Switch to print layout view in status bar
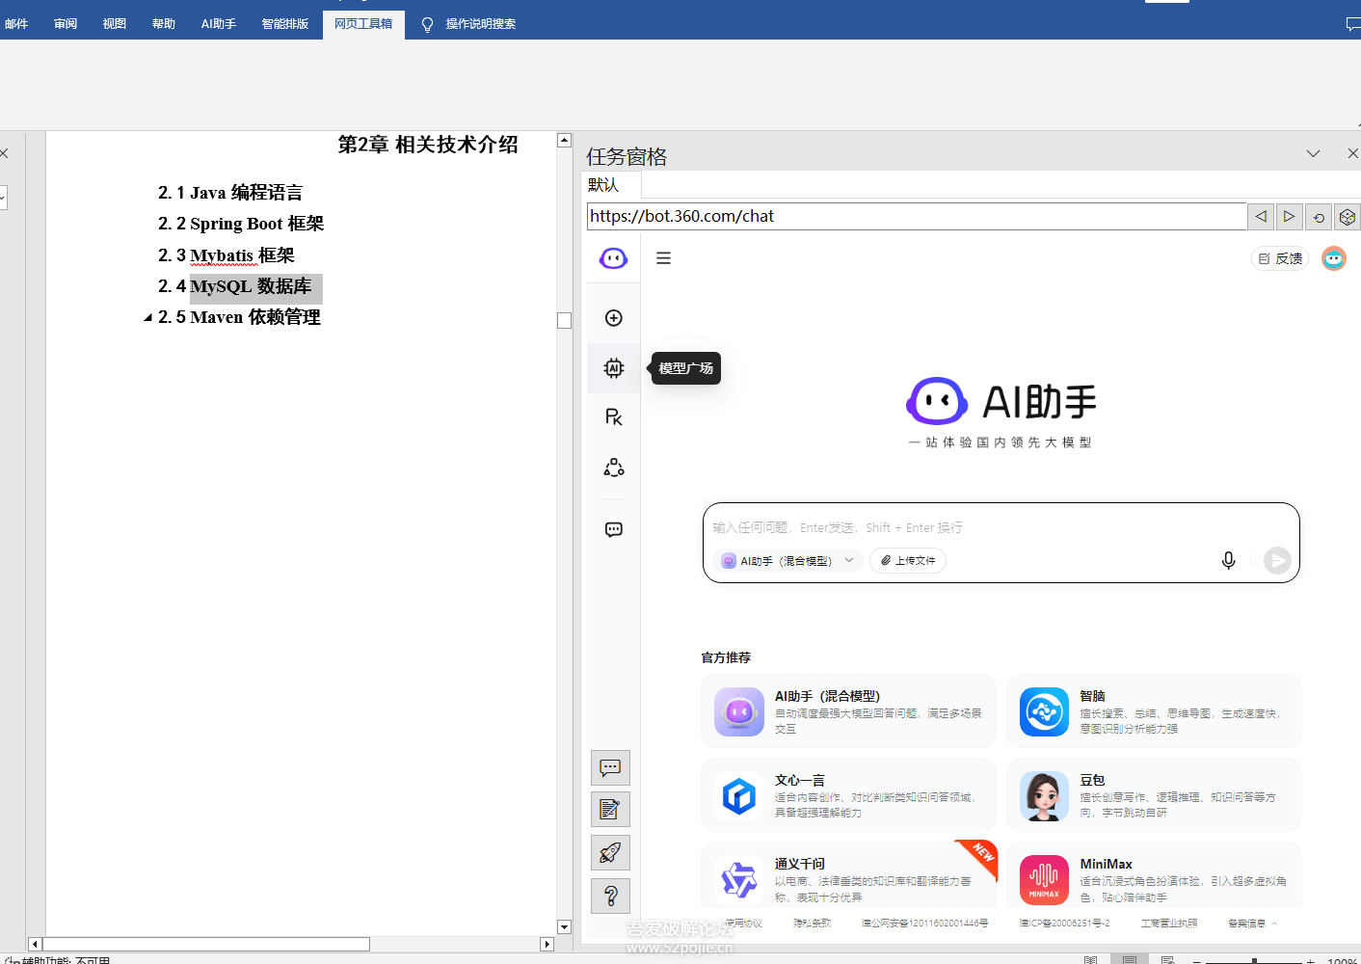This screenshot has height=964, width=1361. point(1129,960)
